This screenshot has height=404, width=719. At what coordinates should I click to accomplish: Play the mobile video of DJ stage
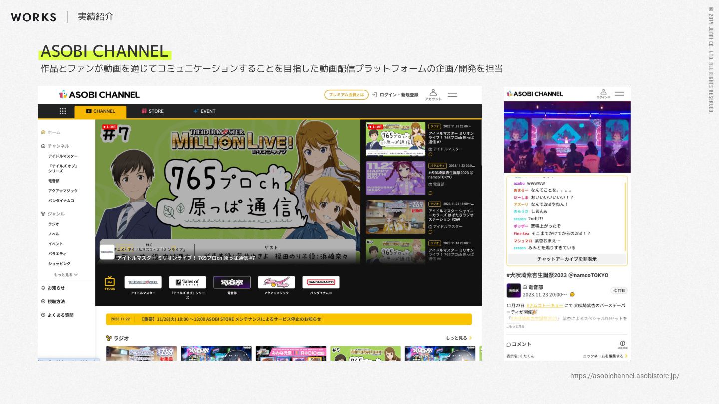pyautogui.click(x=567, y=137)
